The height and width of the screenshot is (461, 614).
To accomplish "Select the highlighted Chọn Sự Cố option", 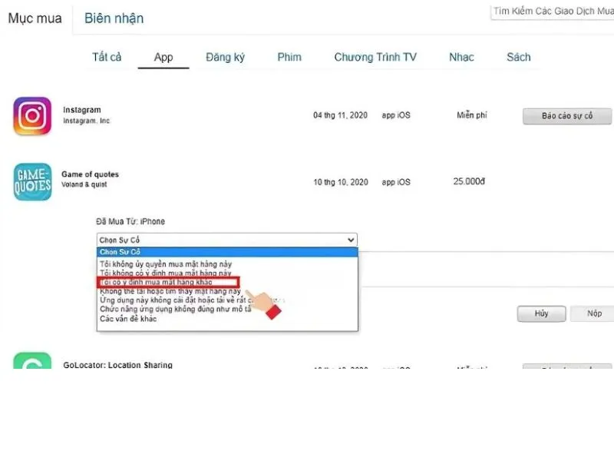I will point(227,252).
